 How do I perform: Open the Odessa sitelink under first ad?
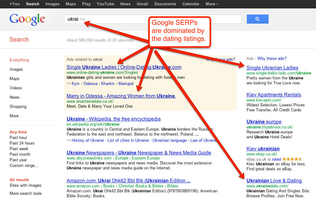90,83
